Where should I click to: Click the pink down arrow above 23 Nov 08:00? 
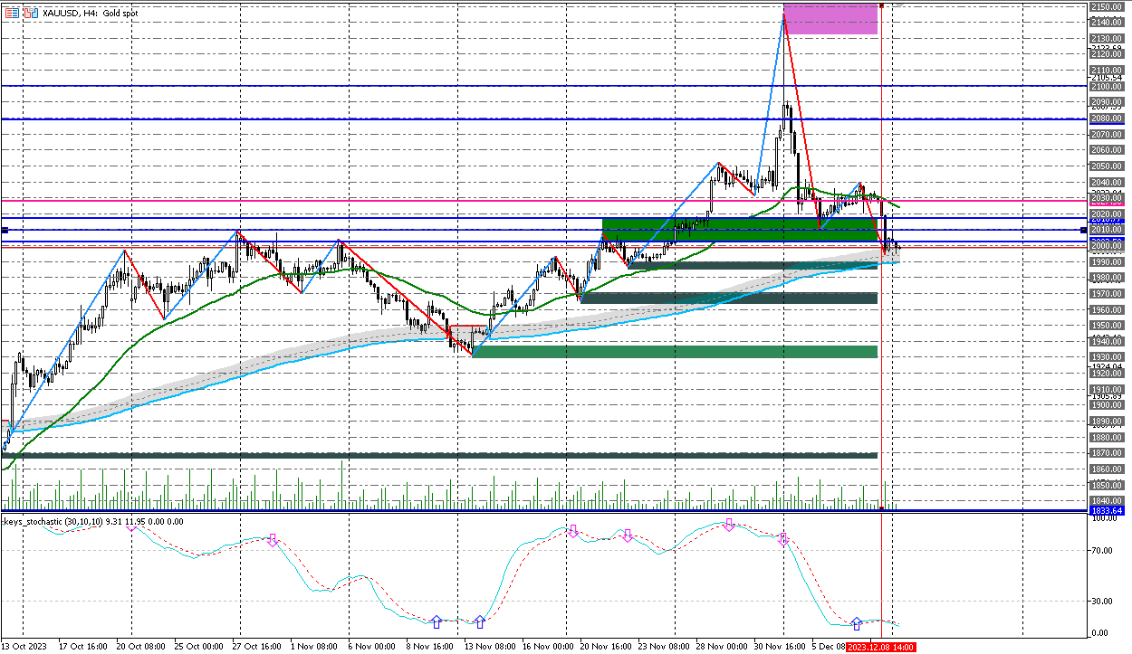pos(627,536)
